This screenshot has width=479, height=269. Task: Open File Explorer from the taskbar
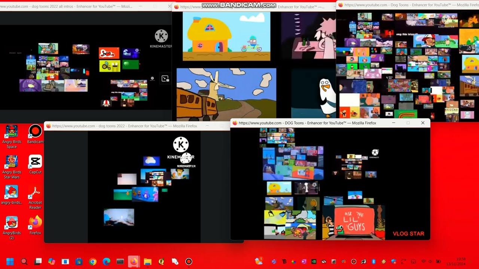(x=147, y=262)
